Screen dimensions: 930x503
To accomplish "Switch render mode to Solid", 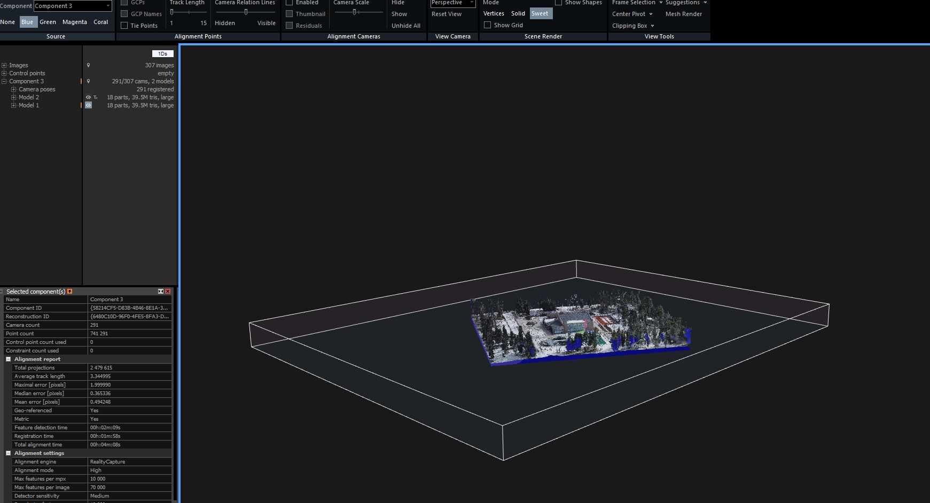I will [x=518, y=14].
